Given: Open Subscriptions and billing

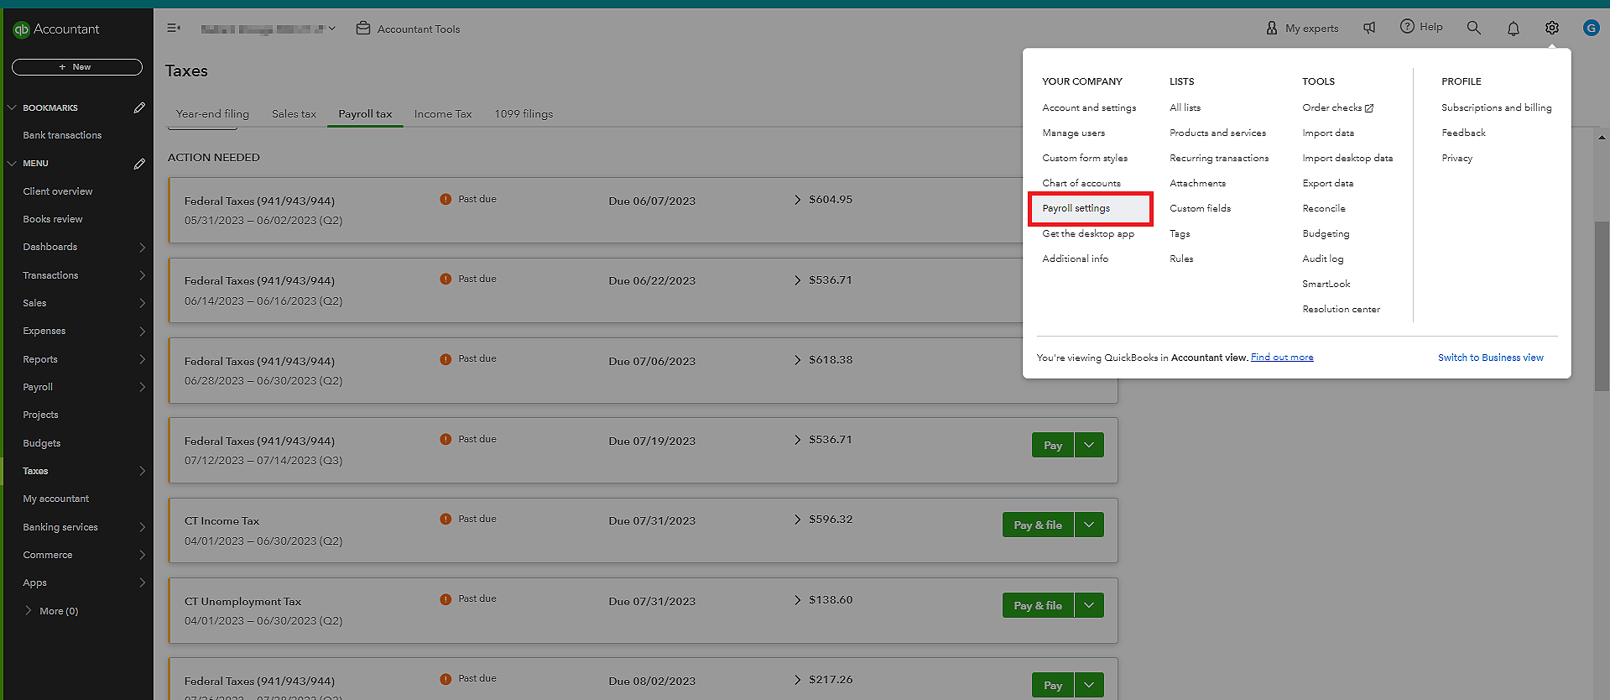Looking at the screenshot, I should pyautogui.click(x=1496, y=107).
